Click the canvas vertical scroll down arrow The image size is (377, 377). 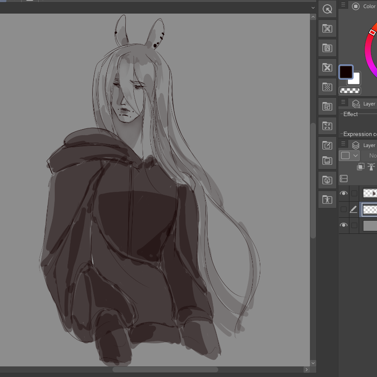pos(313,363)
